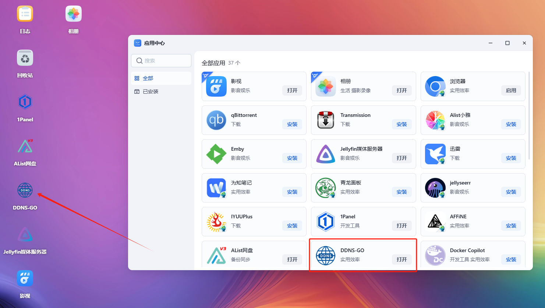
Task: Click the Emby app icon
Action: tap(216, 154)
